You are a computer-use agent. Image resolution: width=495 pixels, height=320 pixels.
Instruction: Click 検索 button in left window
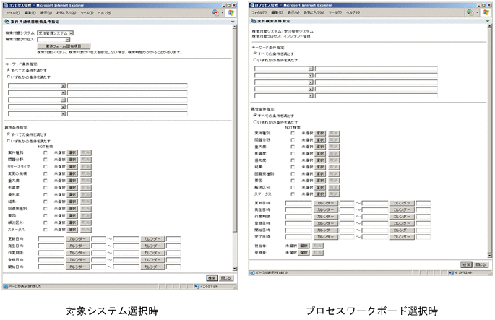(x=212, y=278)
